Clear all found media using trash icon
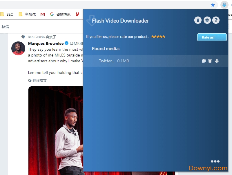This screenshot has height=175, width=232. coord(198,20)
